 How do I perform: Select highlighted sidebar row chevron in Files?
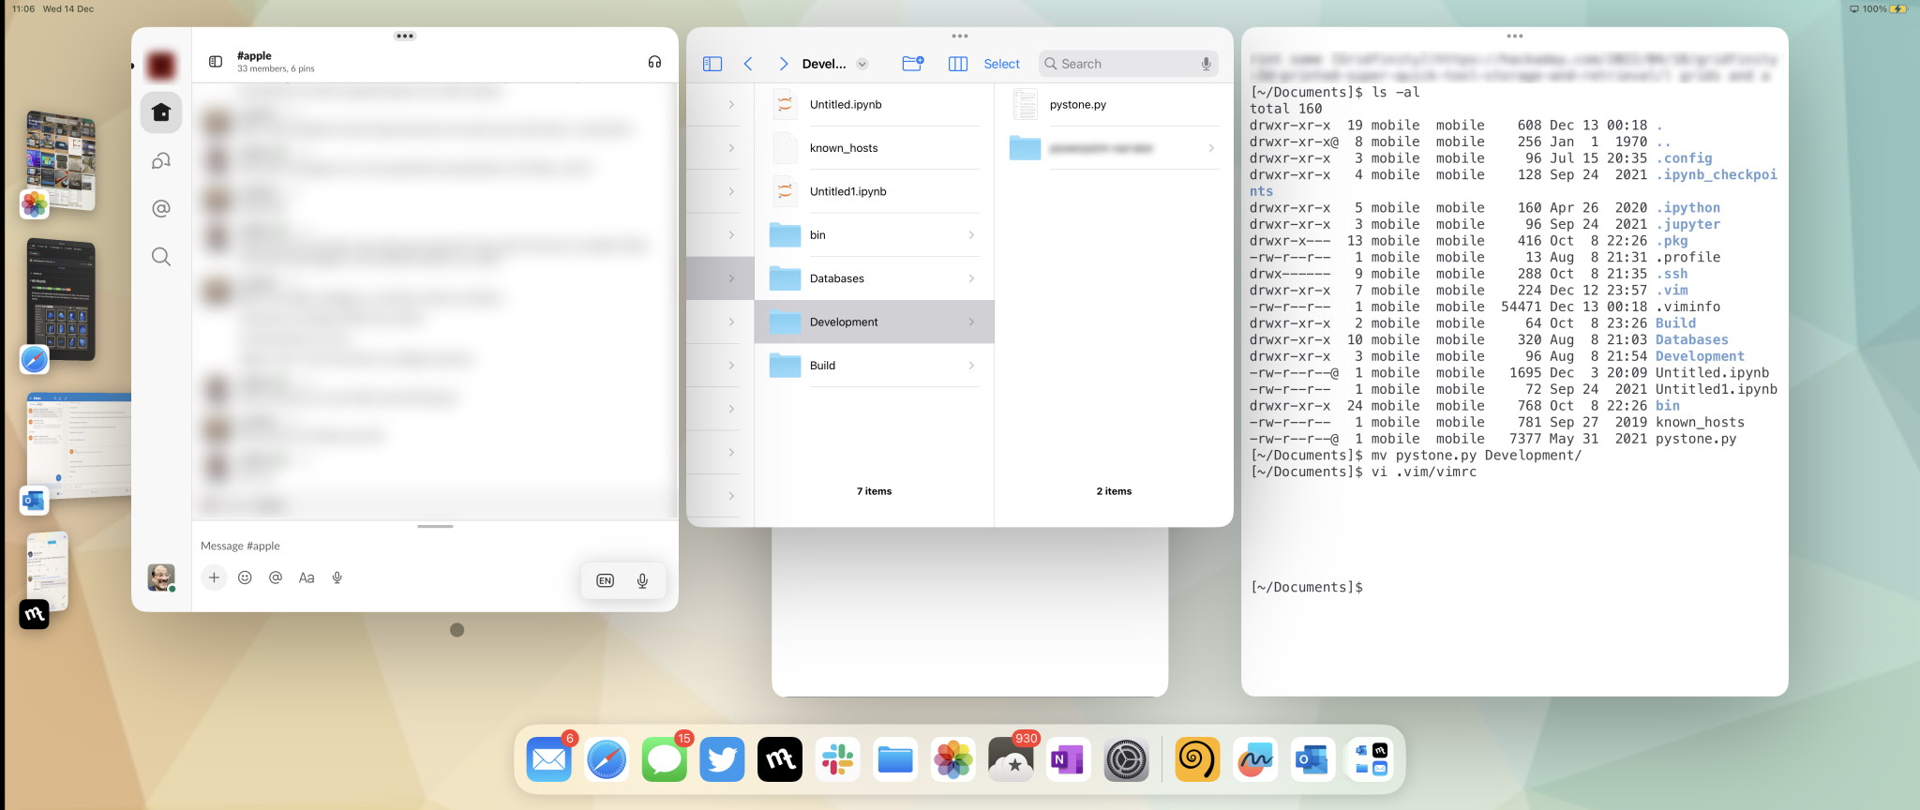point(731,278)
